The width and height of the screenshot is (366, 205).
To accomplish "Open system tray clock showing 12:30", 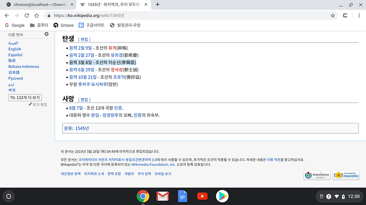I will [x=354, y=197].
